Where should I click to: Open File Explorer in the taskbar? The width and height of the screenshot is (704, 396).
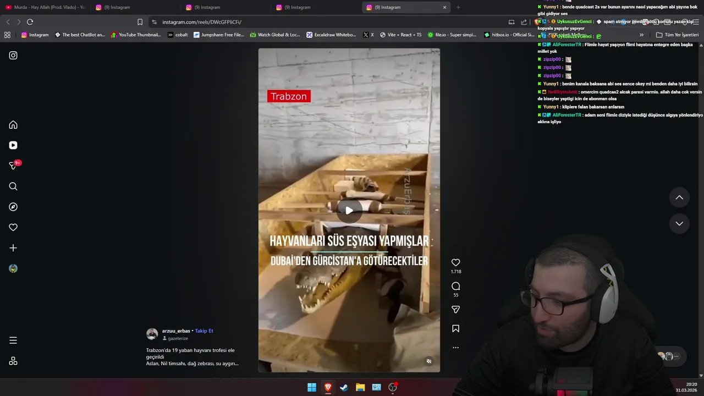[x=360, y=387]
